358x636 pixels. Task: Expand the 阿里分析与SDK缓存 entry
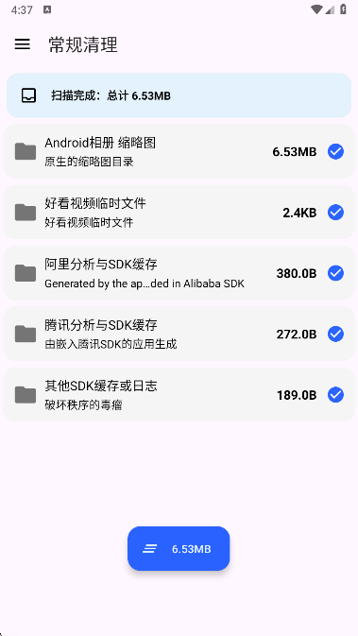coord(179,273)
